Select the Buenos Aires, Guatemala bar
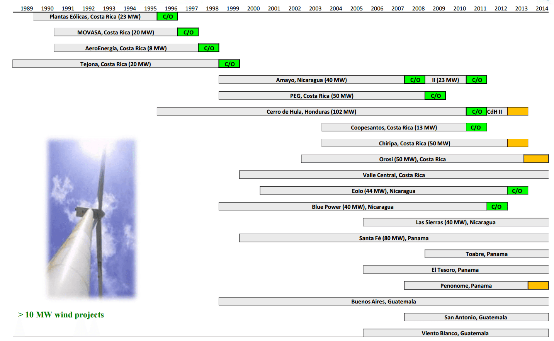 point(384,302)
